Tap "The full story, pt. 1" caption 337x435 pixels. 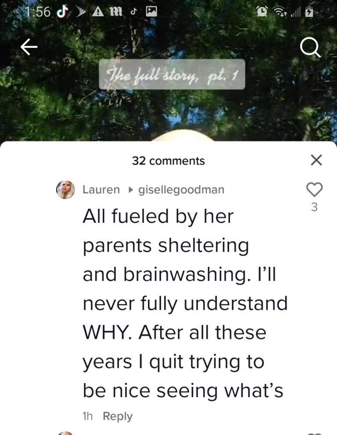click(172, 74)
